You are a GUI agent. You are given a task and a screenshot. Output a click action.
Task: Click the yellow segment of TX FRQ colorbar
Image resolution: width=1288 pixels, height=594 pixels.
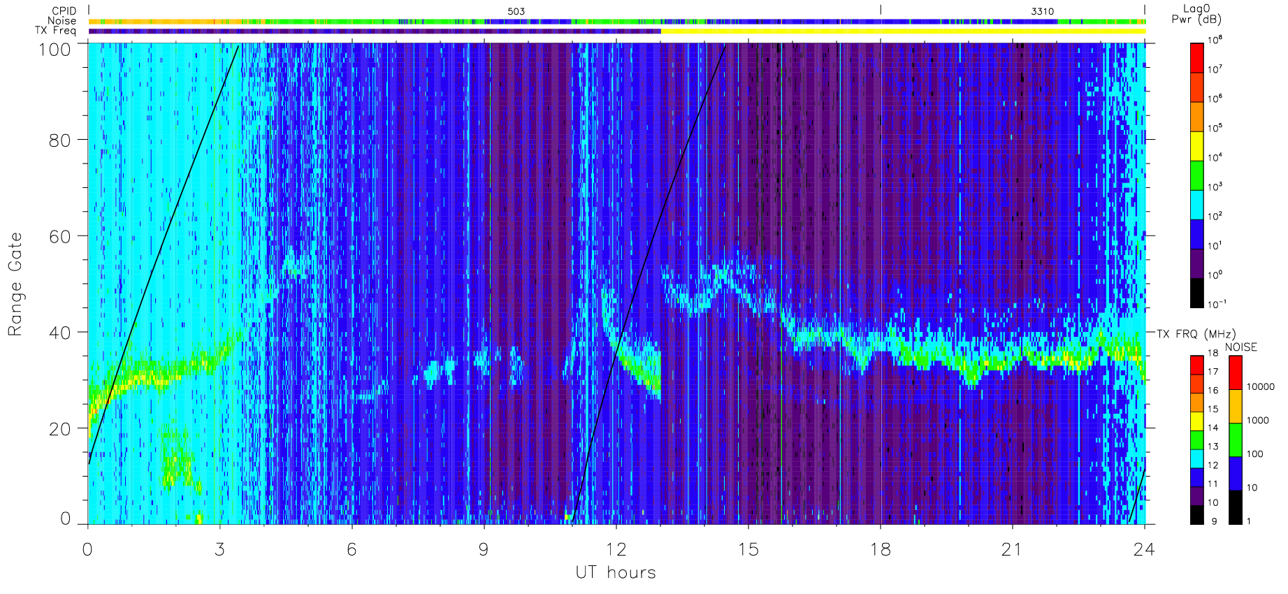pyautogui.click(x=1197, y=421)
